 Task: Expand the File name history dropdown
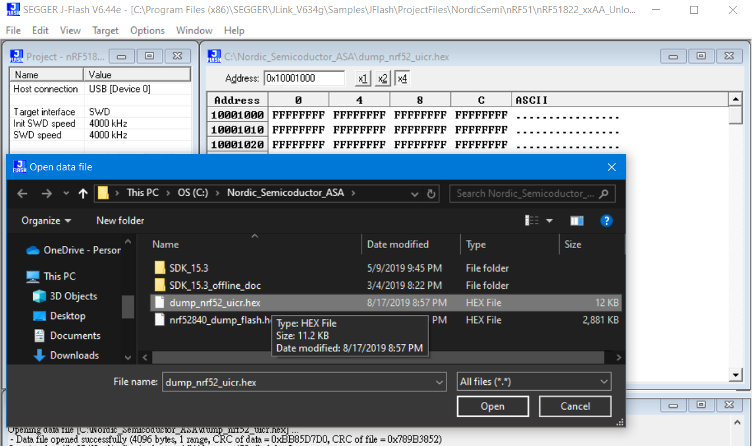tap(439, 382)
